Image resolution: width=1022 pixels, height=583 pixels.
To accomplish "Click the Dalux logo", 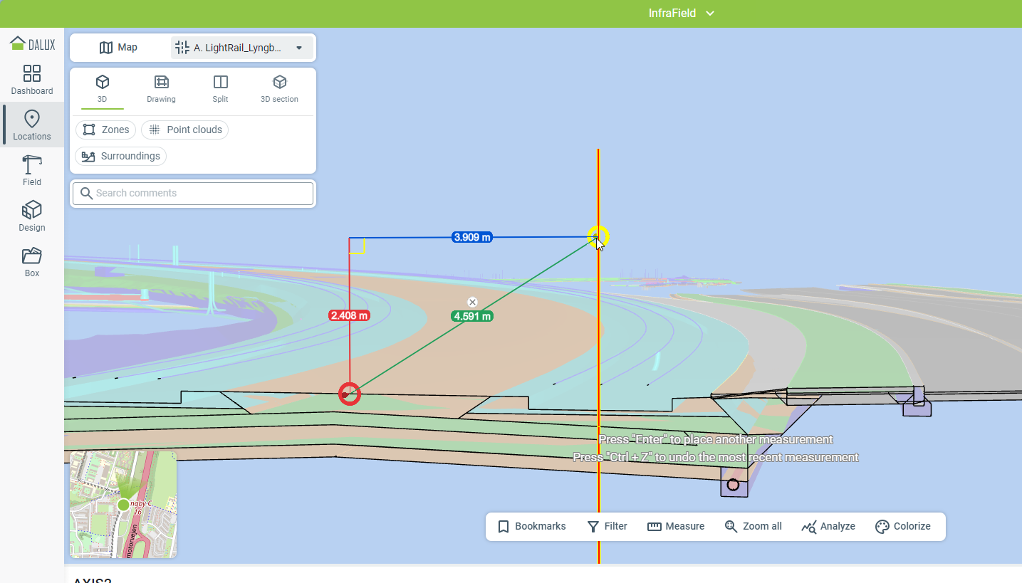I will point(32,44).
